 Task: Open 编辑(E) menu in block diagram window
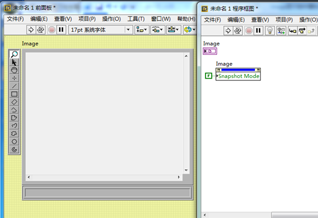(236, 20)
